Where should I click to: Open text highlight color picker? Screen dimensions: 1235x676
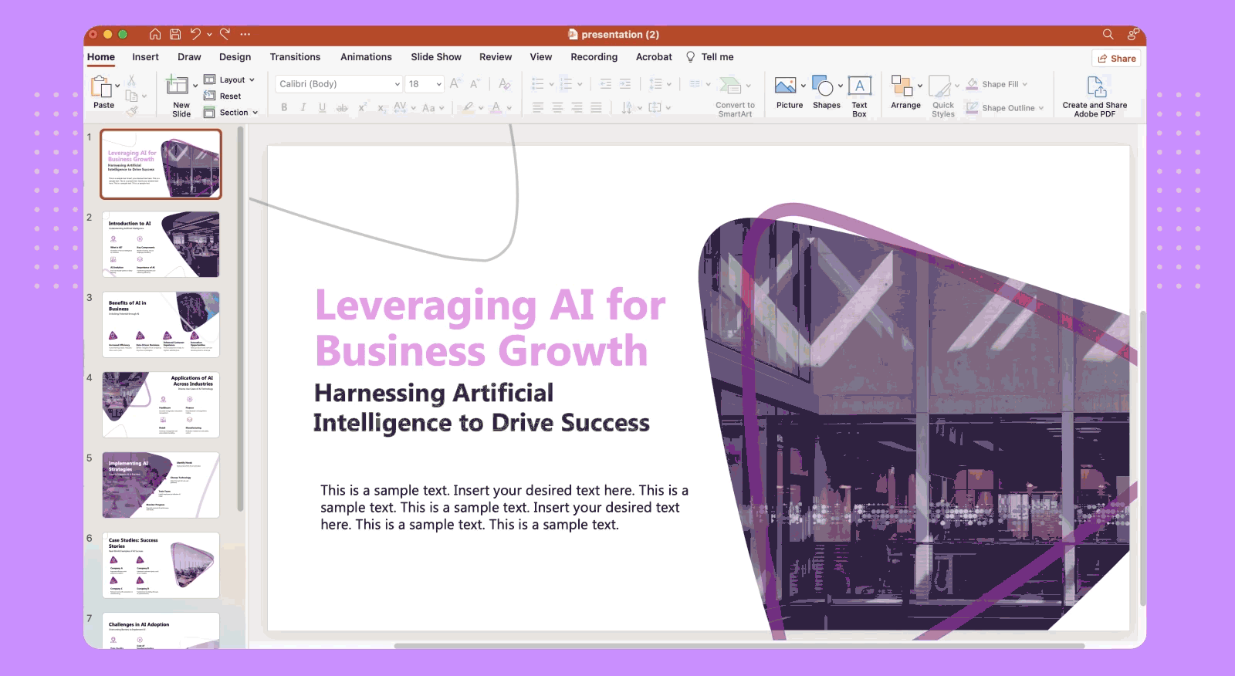coord(468,107)
